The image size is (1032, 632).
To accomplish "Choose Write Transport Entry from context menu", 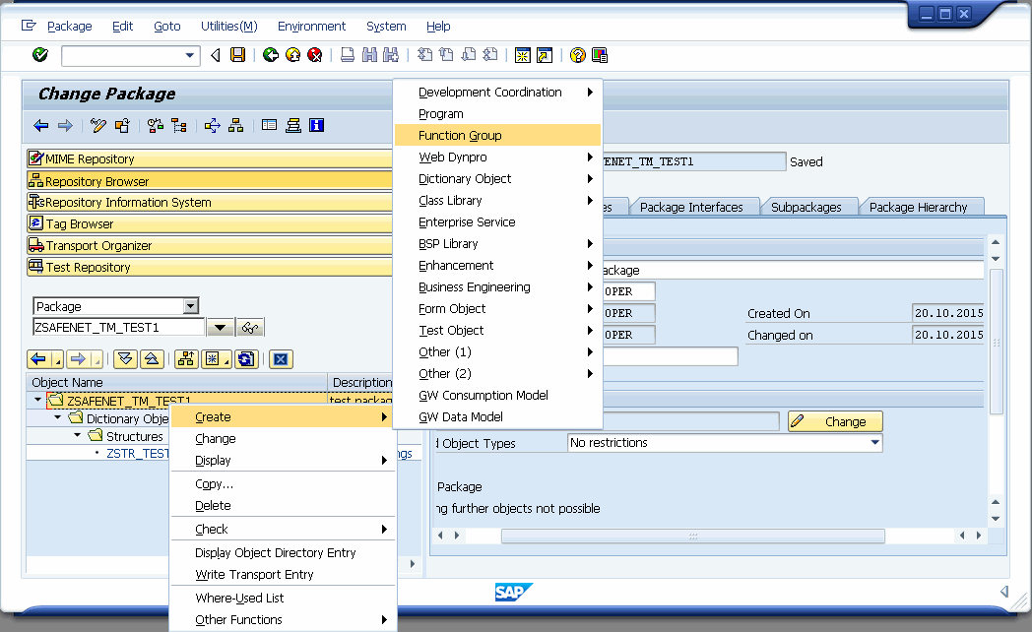I will coord(283,575).
